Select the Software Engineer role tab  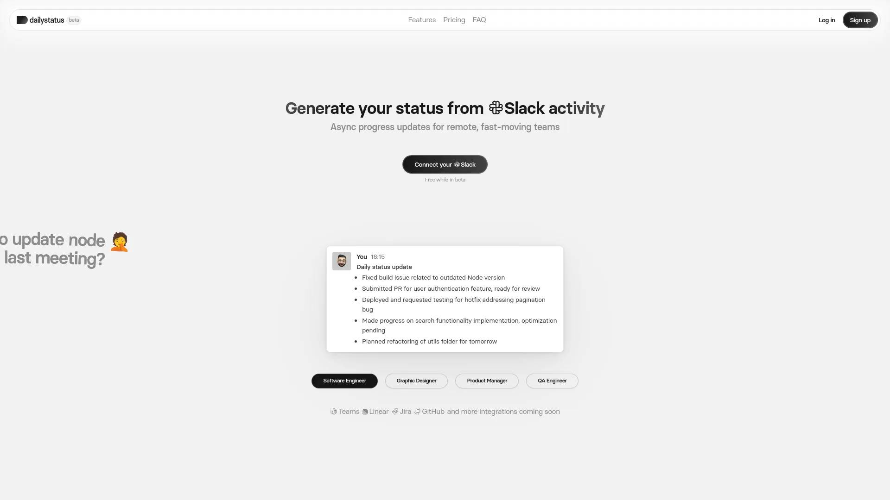pyautogui.click(x=344, y=381)
